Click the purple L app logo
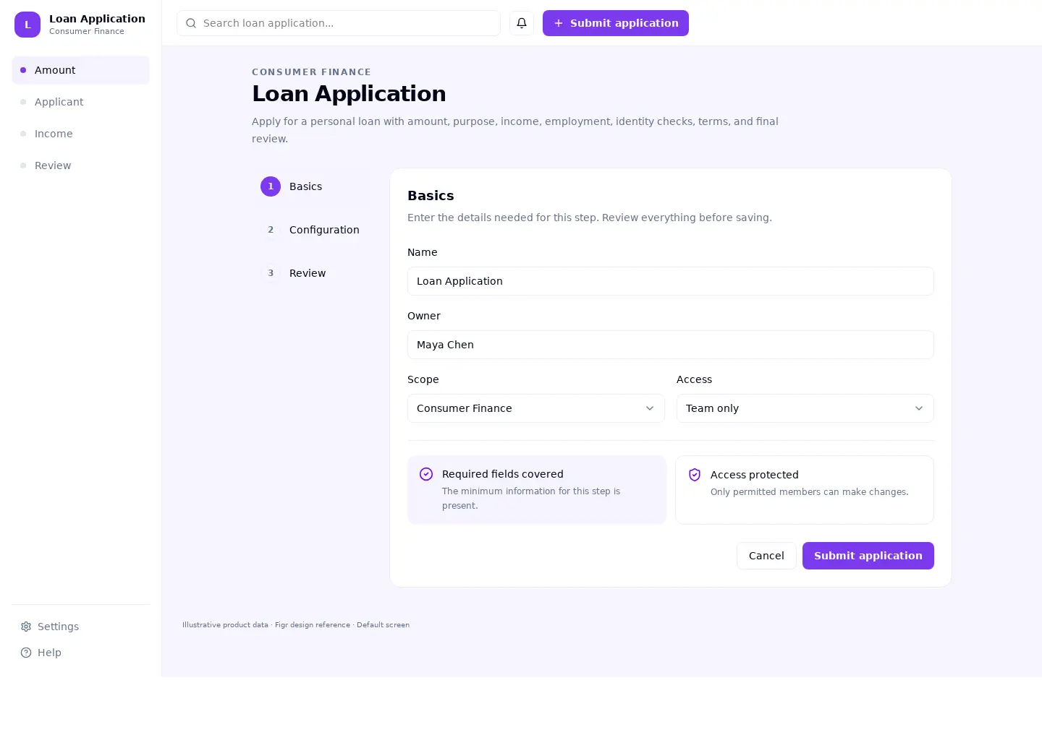The width and height of the screenshot is (1042, 740). (x=27, y=25)
